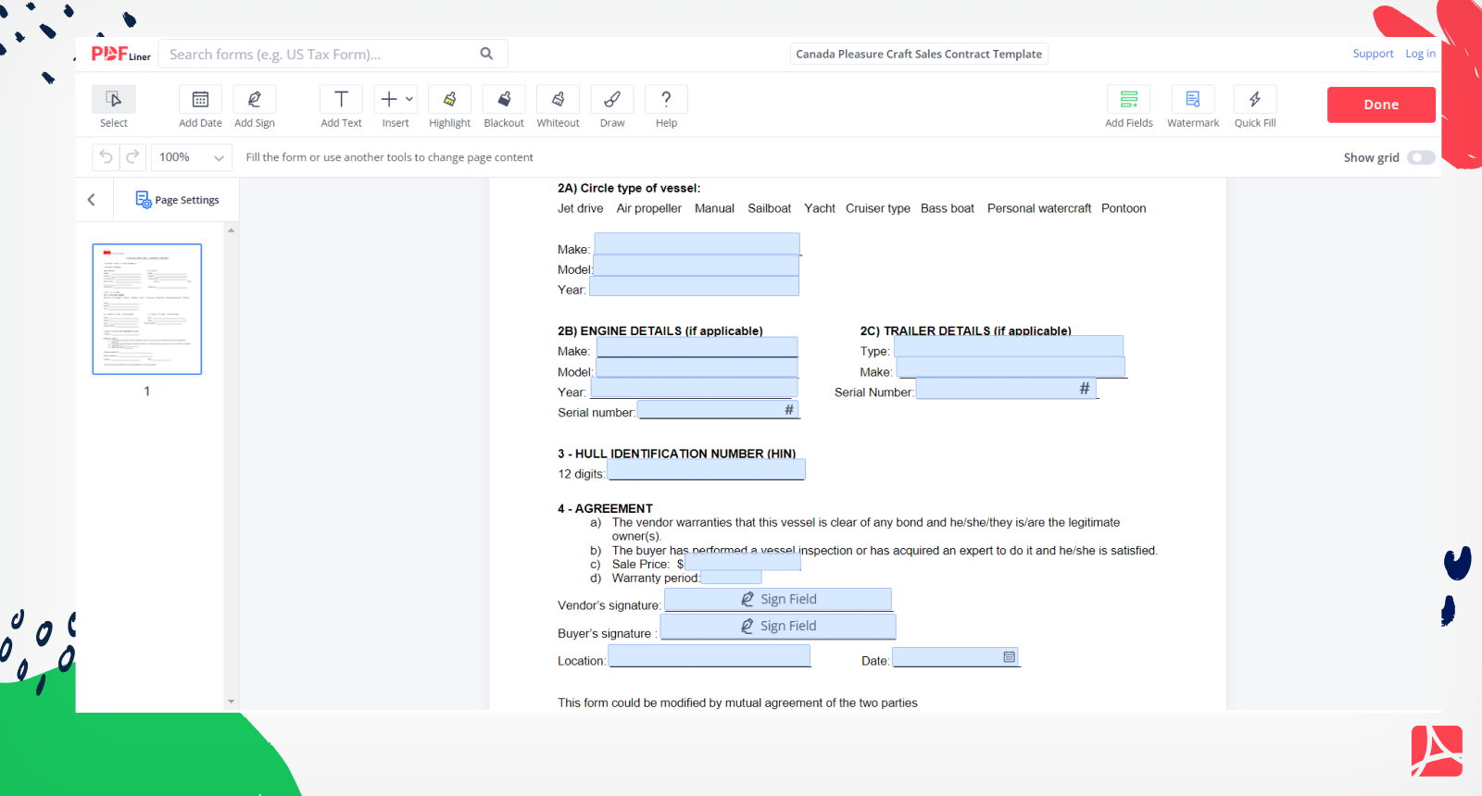Select the Blackout tool
The image size is (1482, 796).
[504, 106]
